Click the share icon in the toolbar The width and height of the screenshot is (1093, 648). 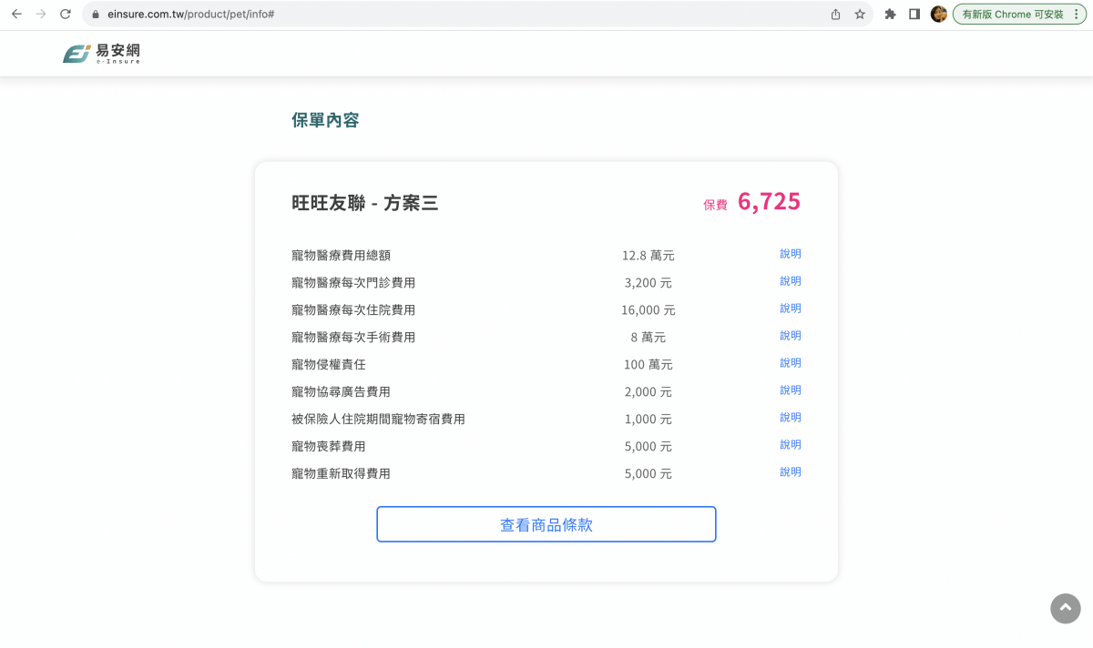[x=834, y=15]
